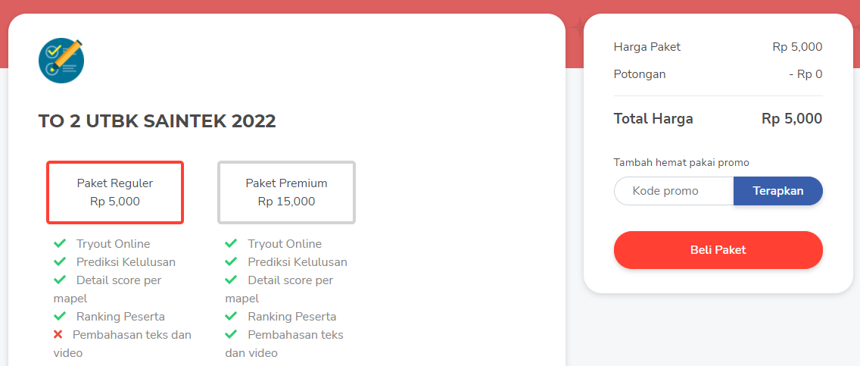This screenshot has height=366, width=860.
Task: Click check icon beside Premium Prediksi Kelulusan
Action: (x=231, y=261)
